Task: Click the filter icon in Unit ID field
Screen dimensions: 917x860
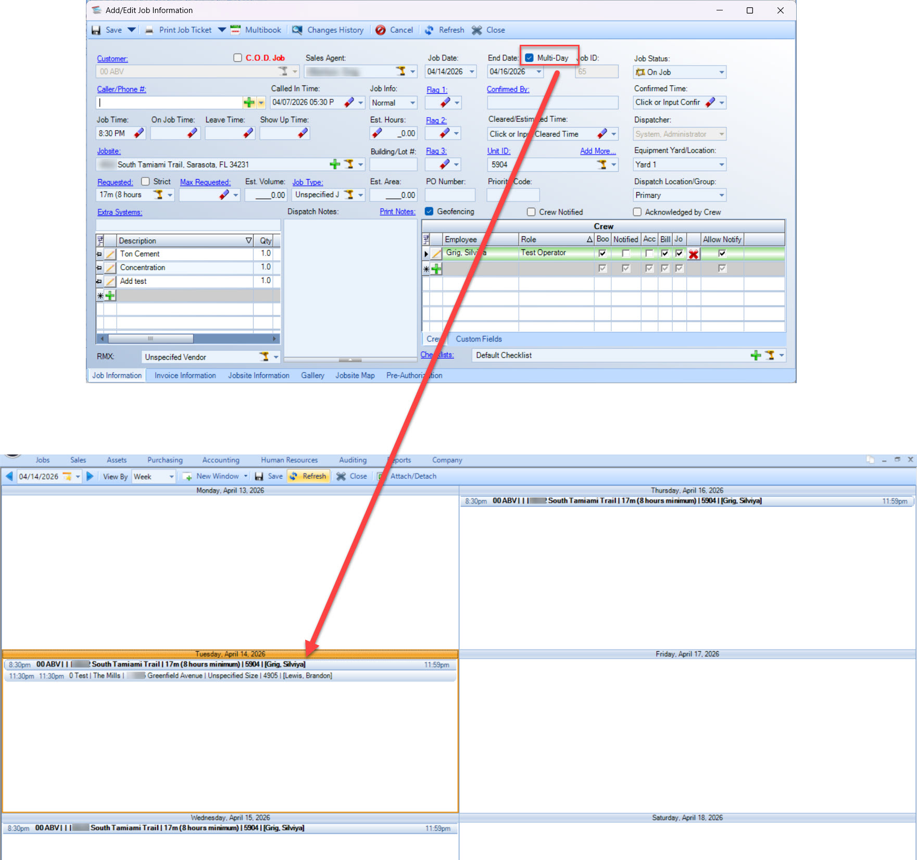Action: coord(601,165)
